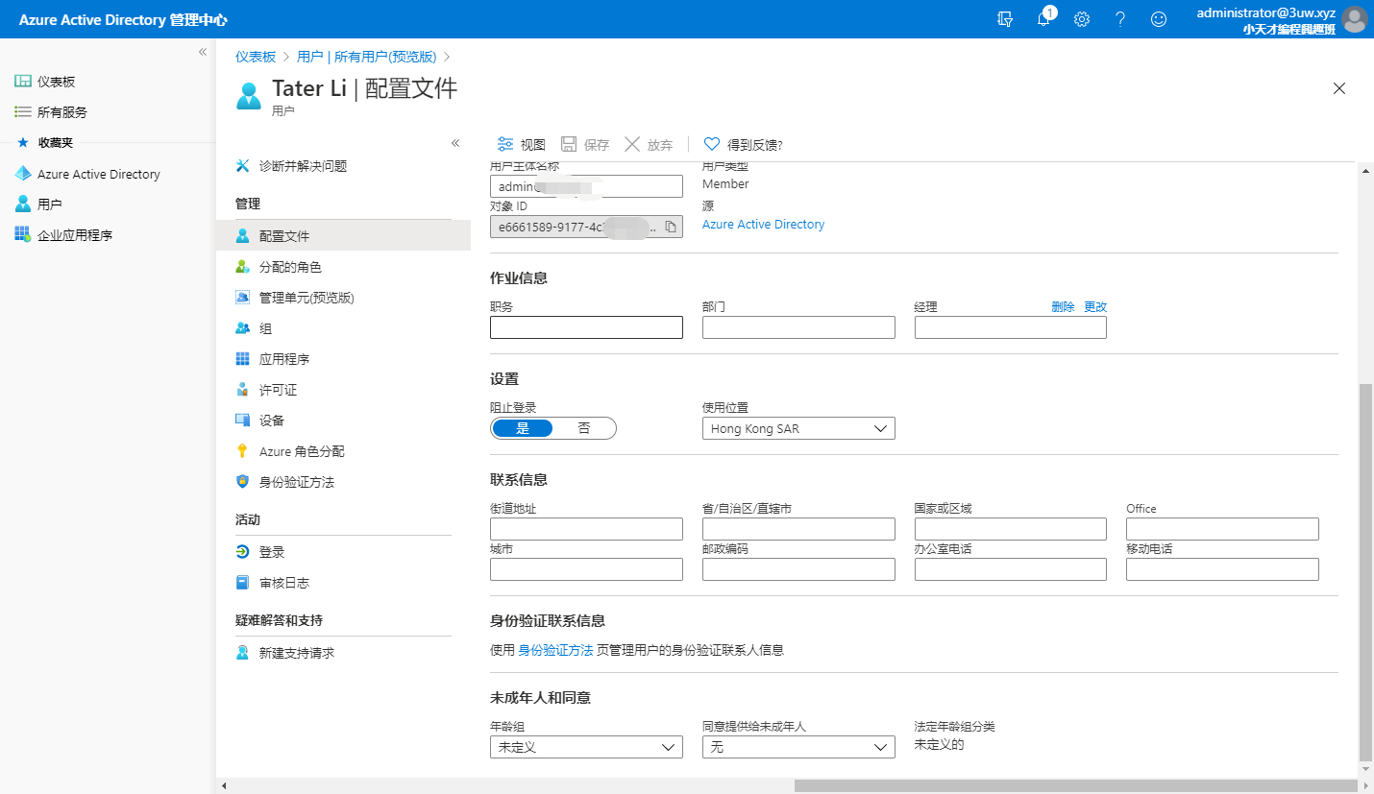The height and width of the screenshot is (794, 1374).
Task: Open the notifications bell icon
Action: pos(1043,19)
